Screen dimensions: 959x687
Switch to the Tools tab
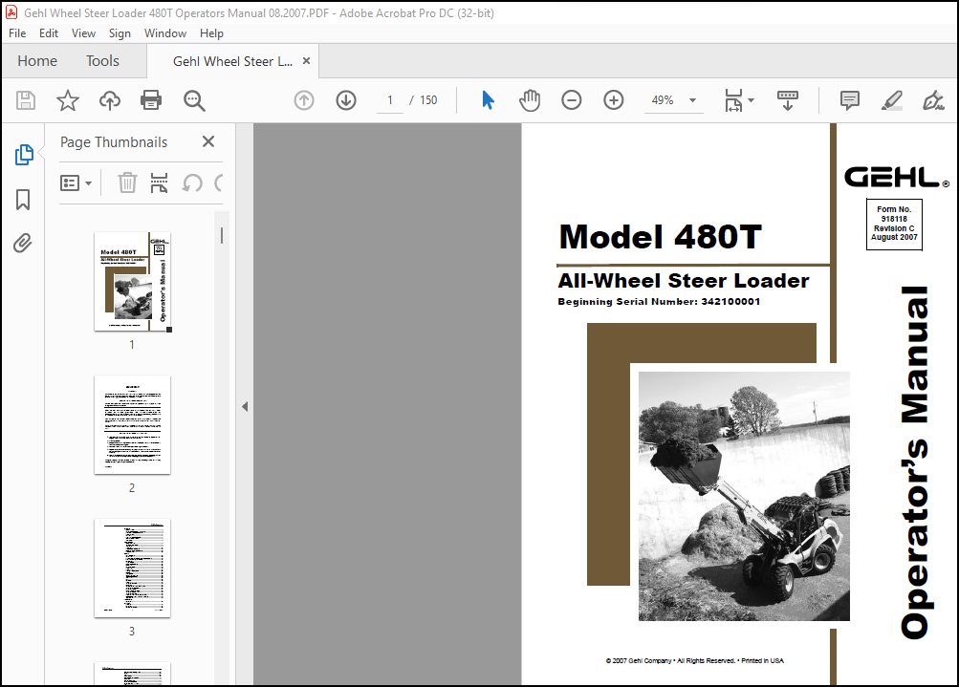[102, 61]
